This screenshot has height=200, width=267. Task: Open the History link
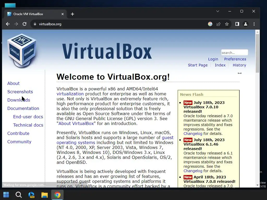point(239,65)
